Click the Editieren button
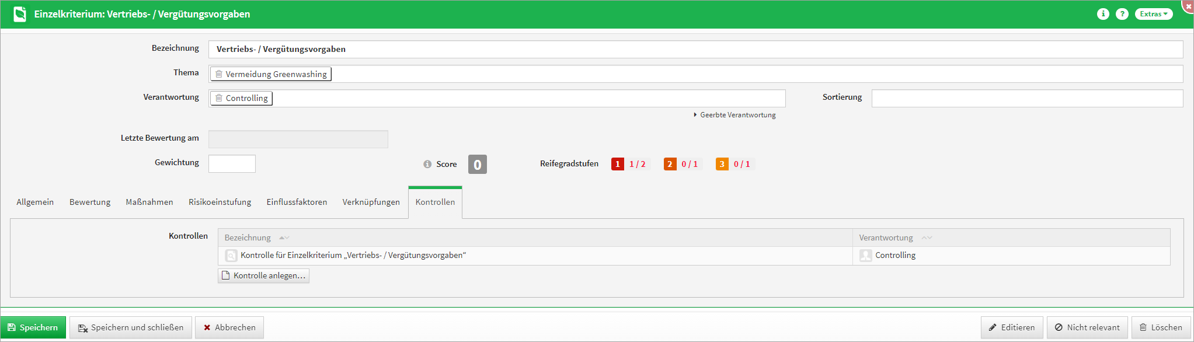 point(1012,327)
